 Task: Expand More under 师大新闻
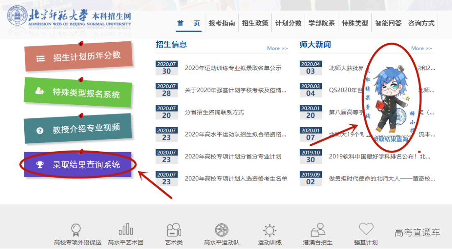421,48
